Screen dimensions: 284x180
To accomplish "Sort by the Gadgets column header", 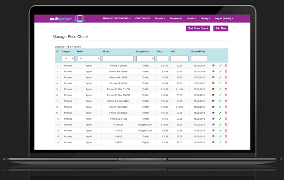I will (66, 51).
